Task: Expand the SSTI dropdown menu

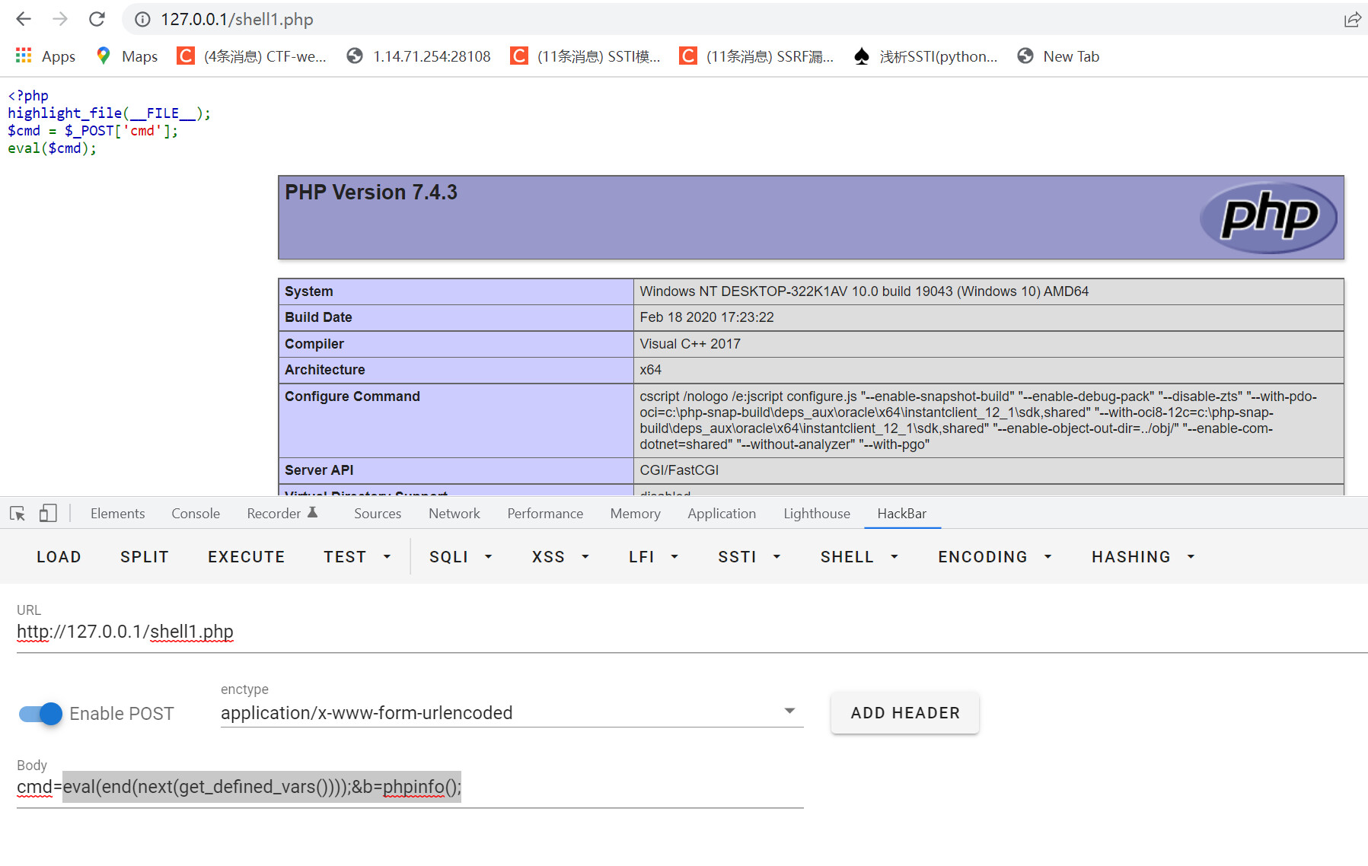Action: click(x=750, y=557)
